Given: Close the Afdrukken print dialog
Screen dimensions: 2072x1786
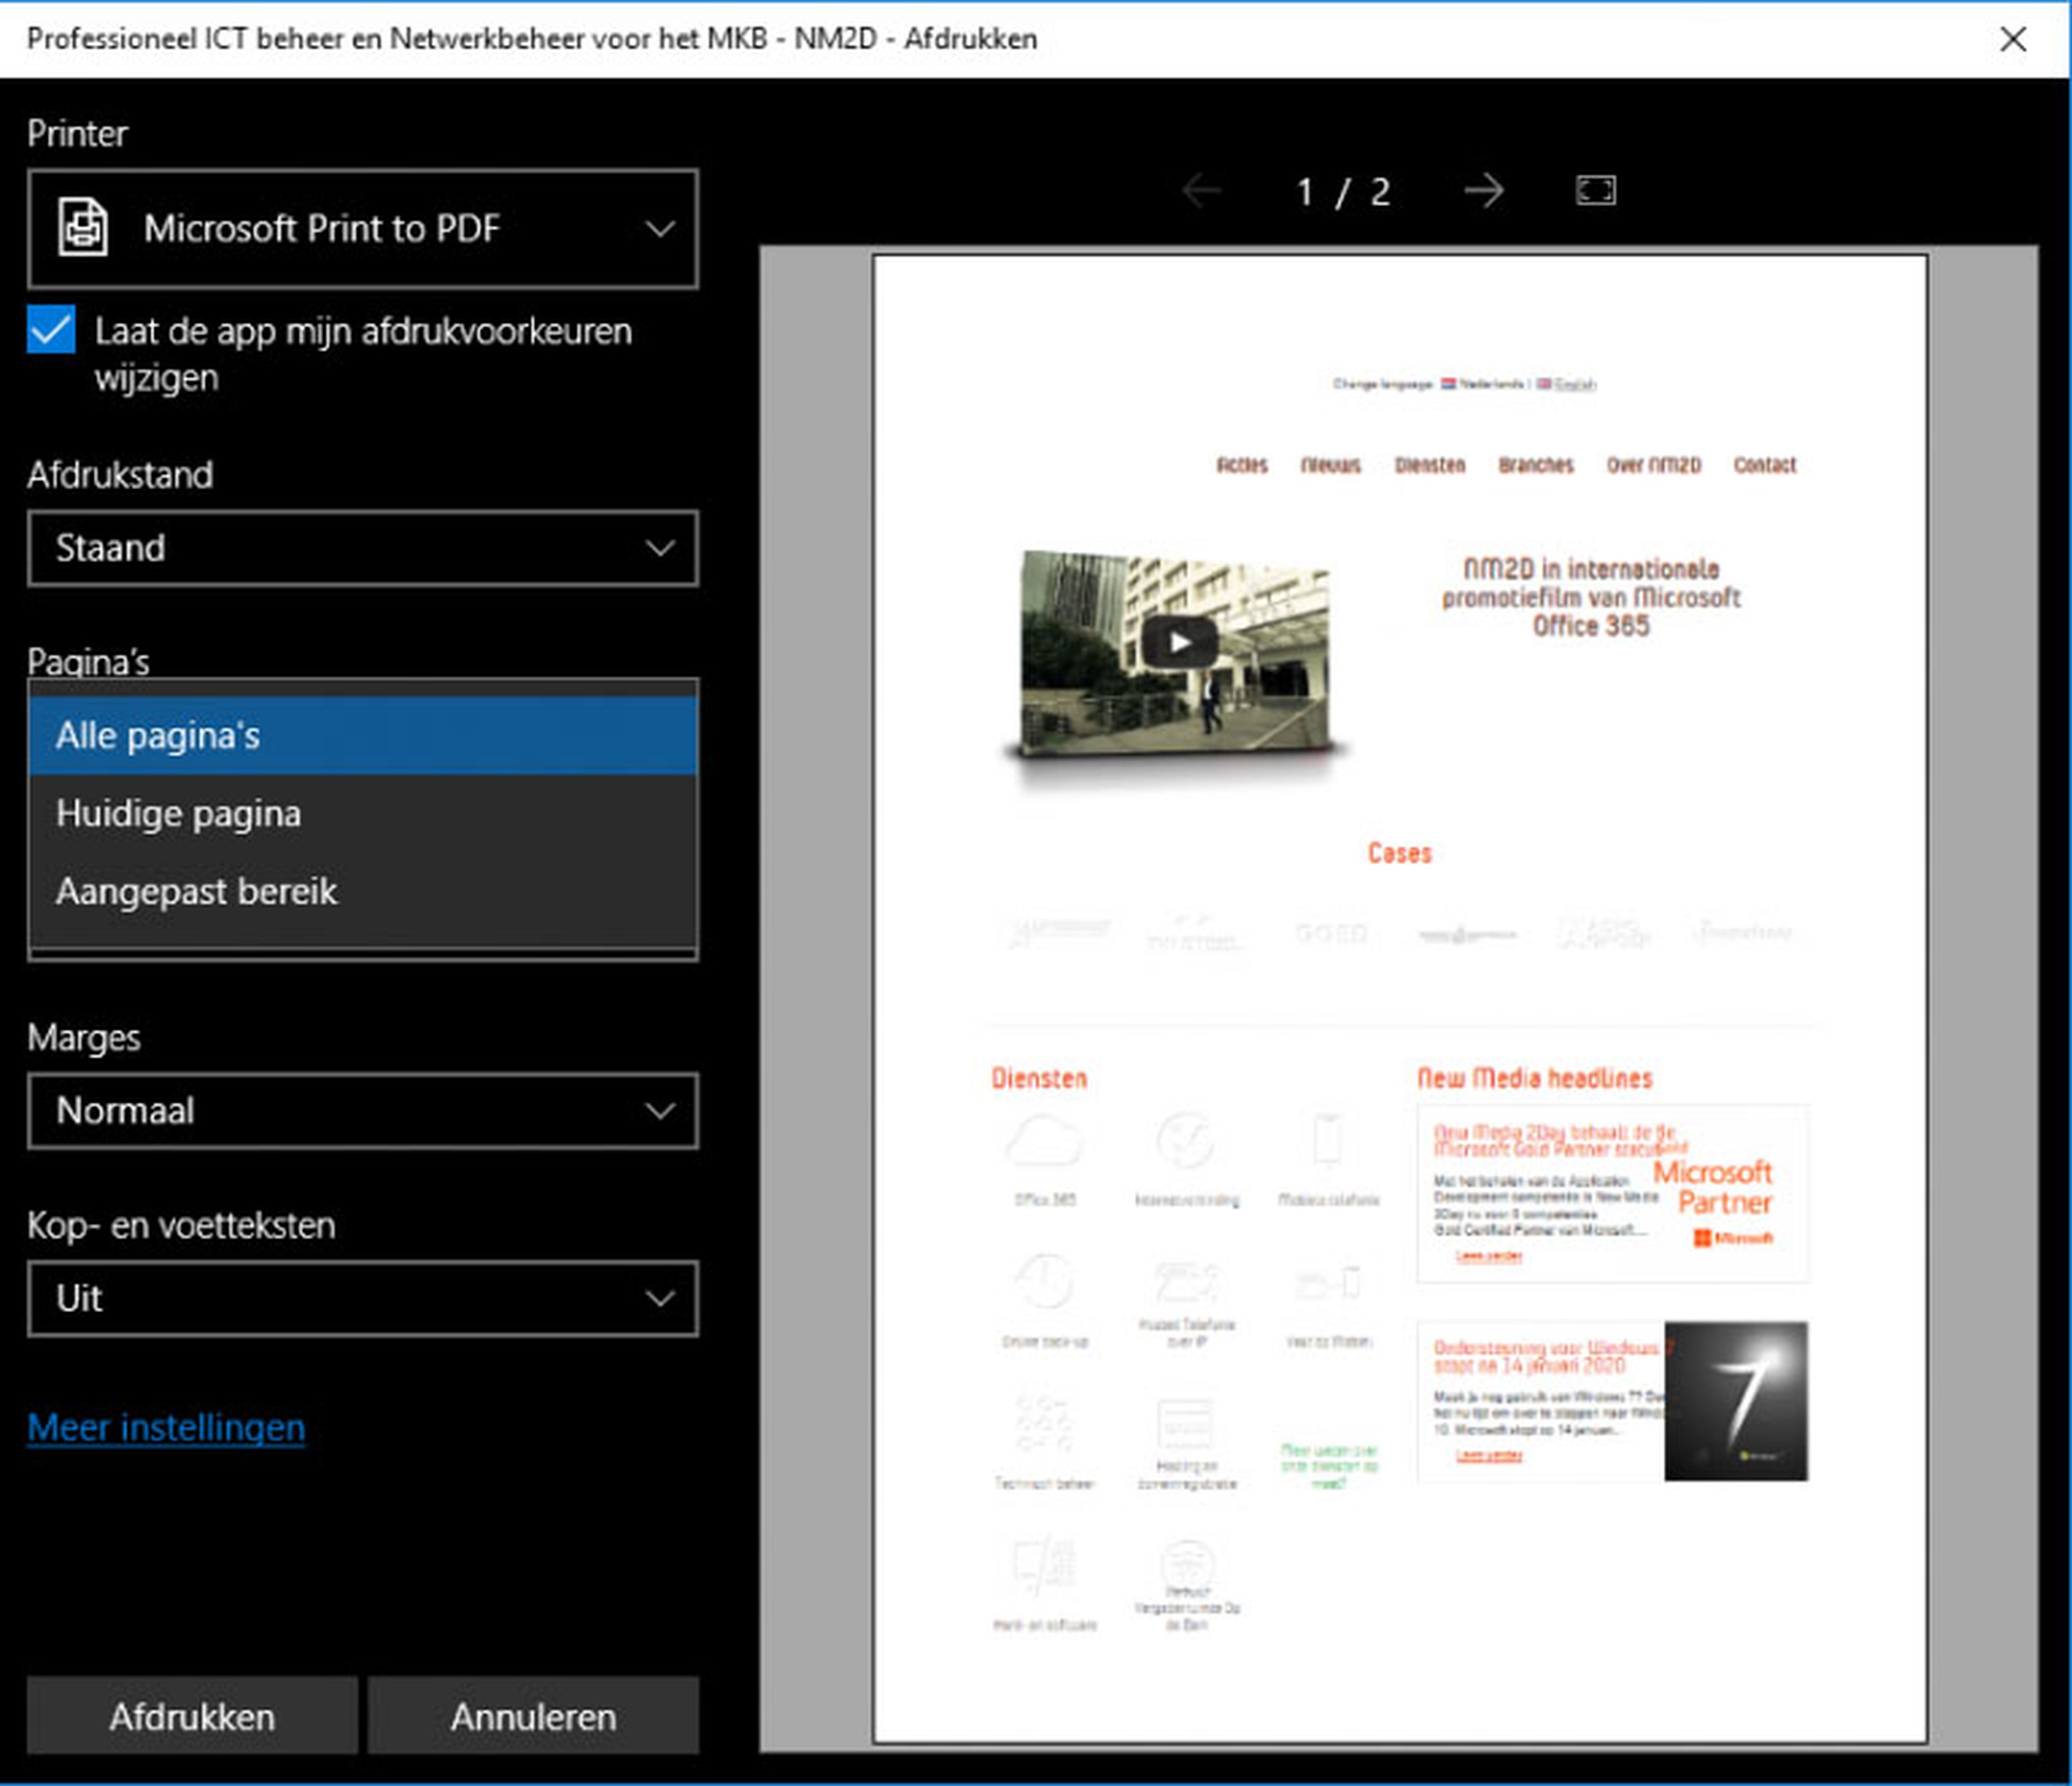Looking at the screenshot, I should click(x=2012, y=39).
